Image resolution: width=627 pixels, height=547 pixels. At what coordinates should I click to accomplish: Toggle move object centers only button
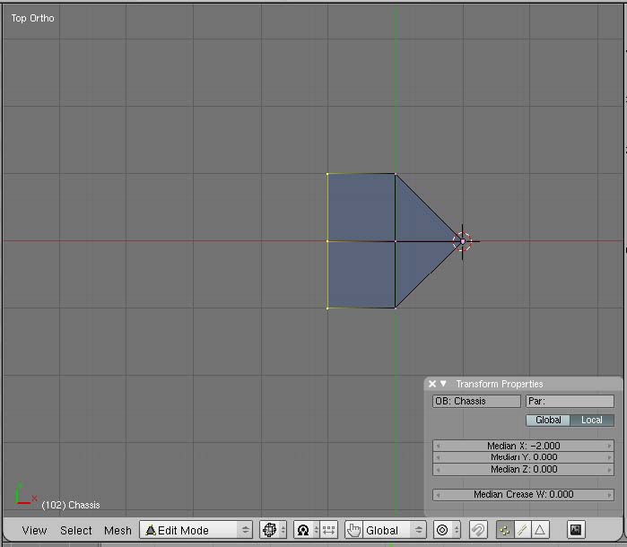(328, 530)
